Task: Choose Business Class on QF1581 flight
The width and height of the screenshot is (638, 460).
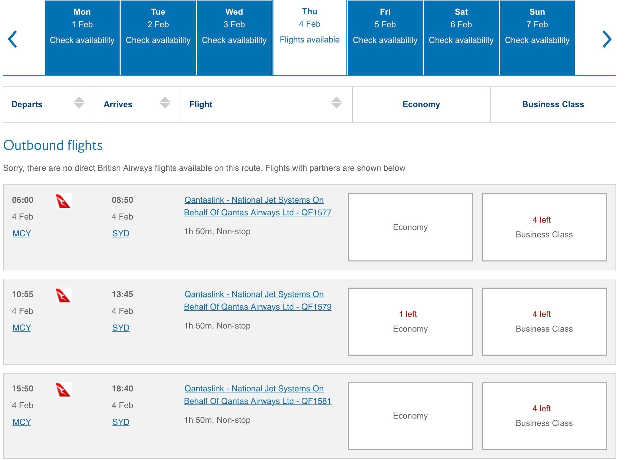Action: [x=544, y=416]
